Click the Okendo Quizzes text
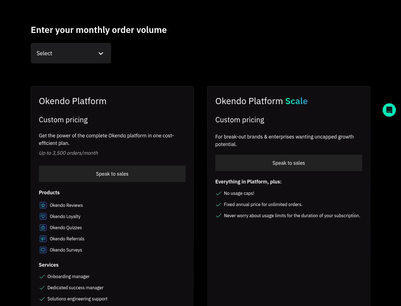 pyautogui.click(x=66, y=228)
